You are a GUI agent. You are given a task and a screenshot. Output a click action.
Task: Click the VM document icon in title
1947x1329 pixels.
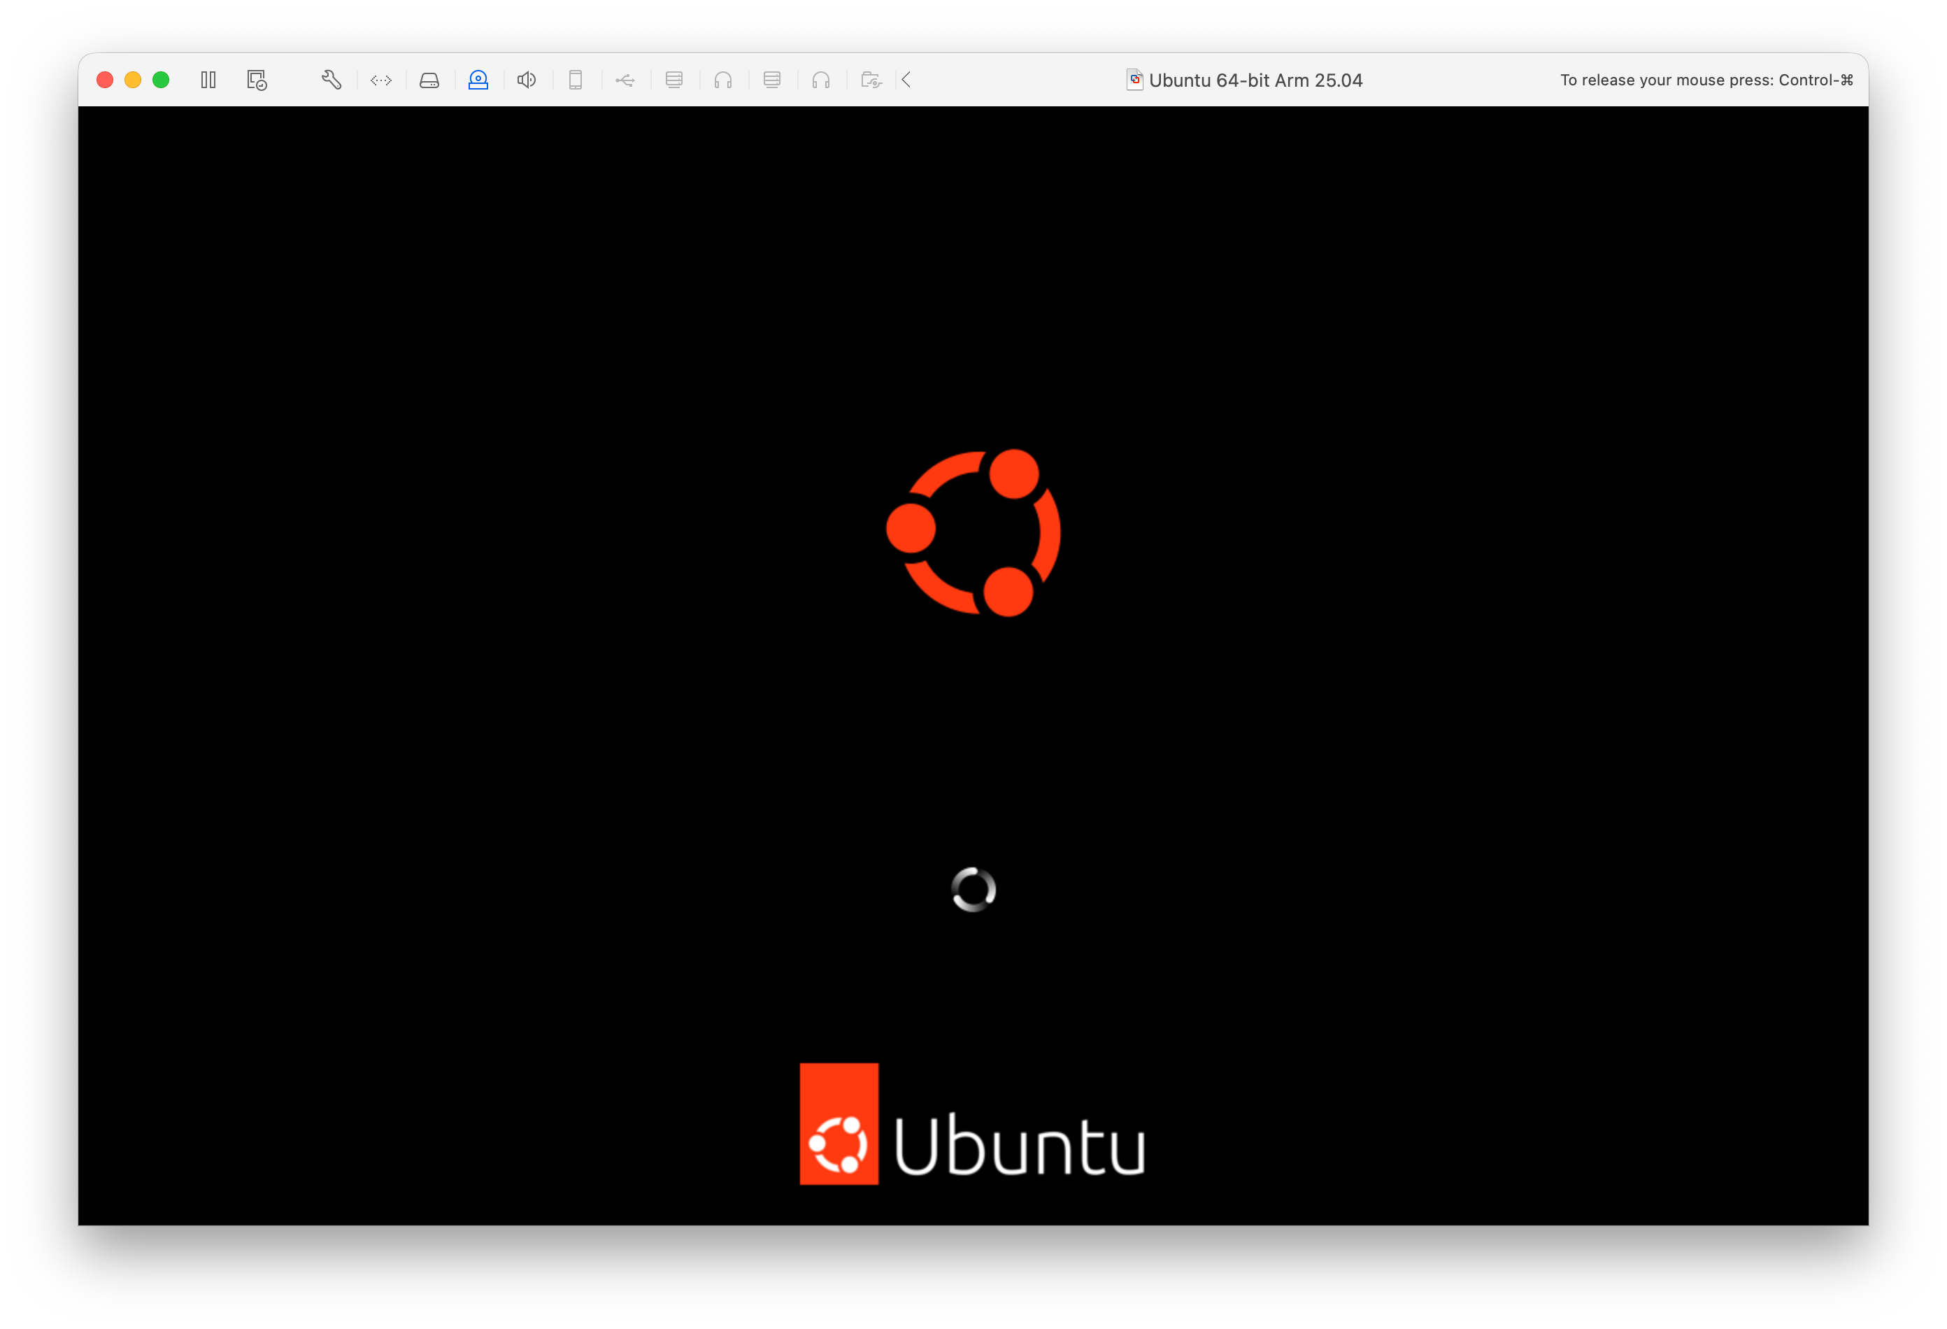point(1134,80)
